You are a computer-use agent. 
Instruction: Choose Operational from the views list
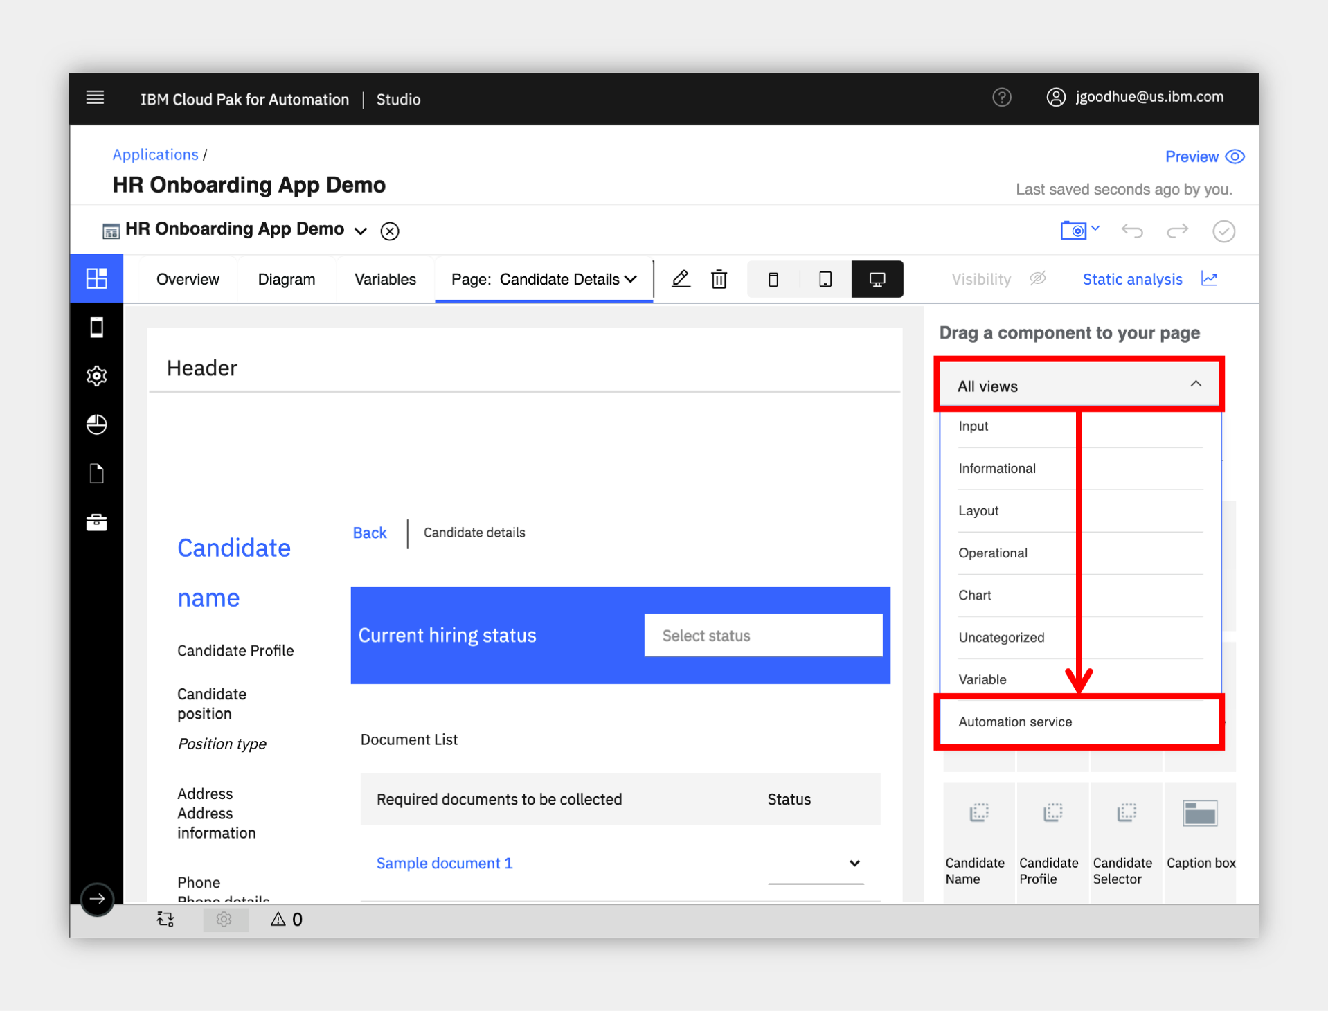click(x=1080, y=553)
